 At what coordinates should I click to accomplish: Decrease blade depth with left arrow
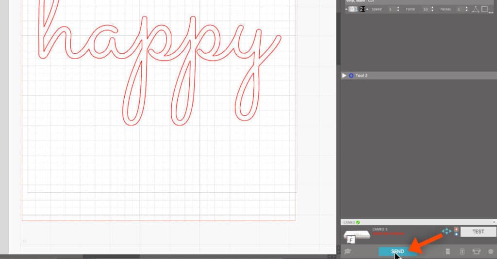pos(346,9)
